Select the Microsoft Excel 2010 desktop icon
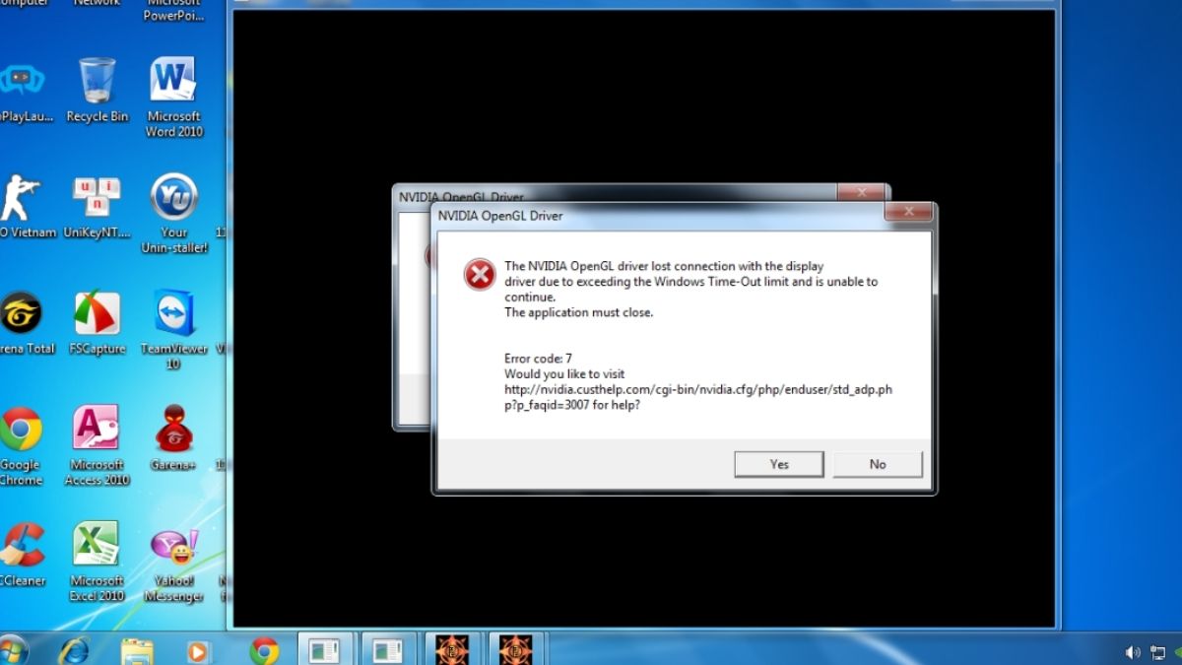 (97, 562)
